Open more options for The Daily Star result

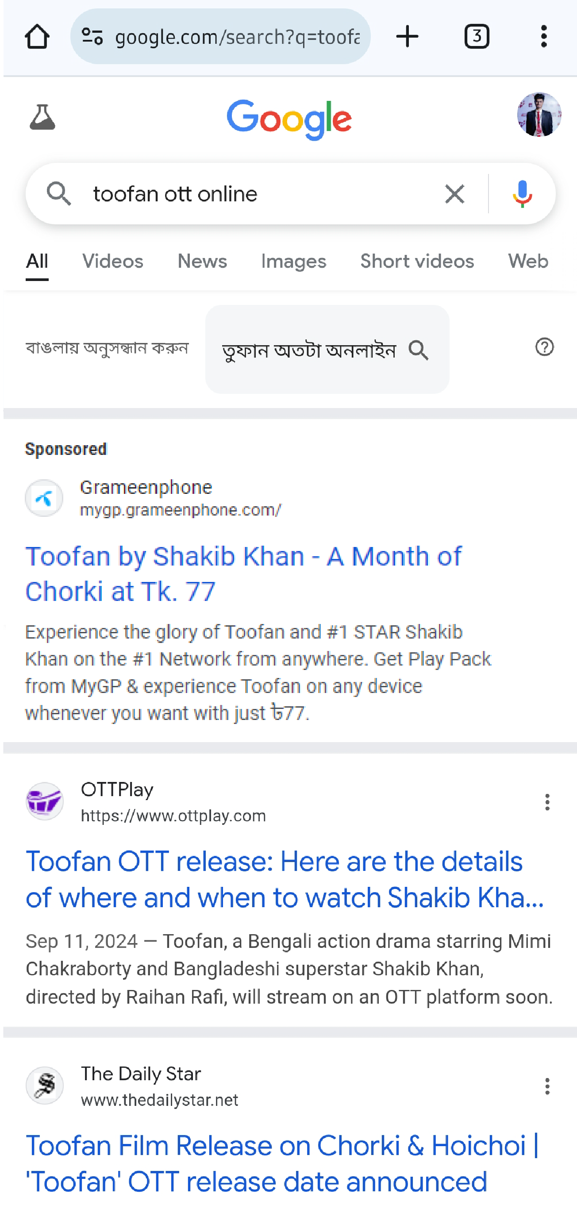tap(547, 1086)
